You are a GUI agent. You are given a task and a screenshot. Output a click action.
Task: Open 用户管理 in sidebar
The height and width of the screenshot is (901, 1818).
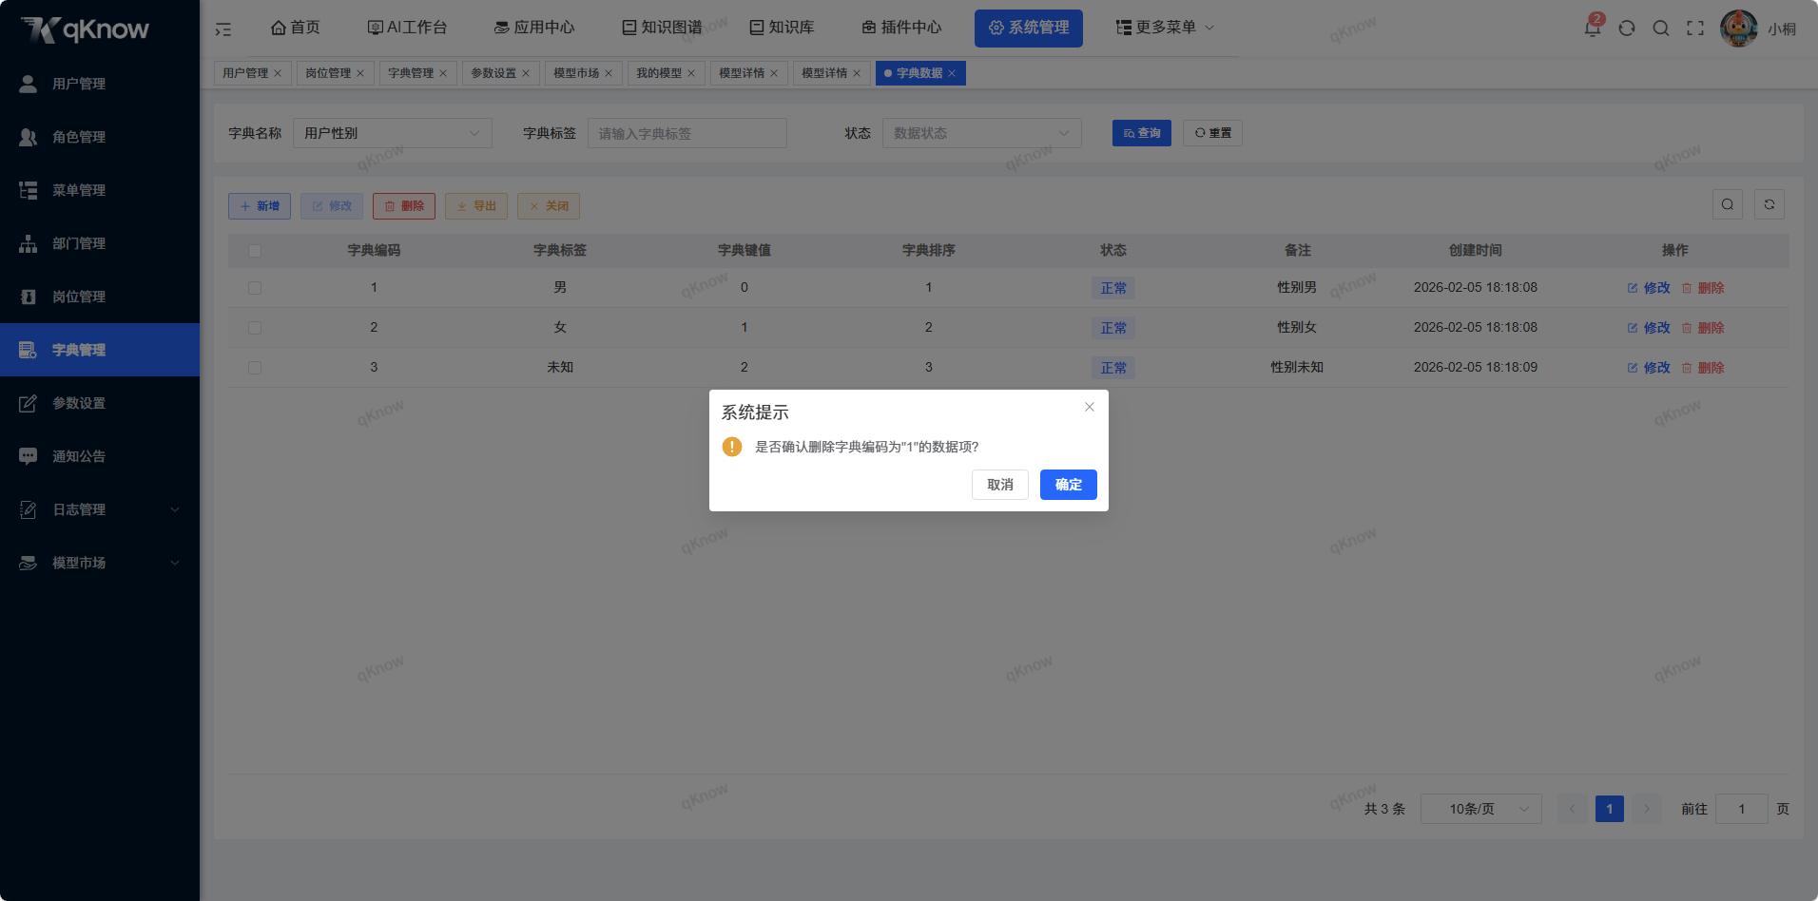100,84
